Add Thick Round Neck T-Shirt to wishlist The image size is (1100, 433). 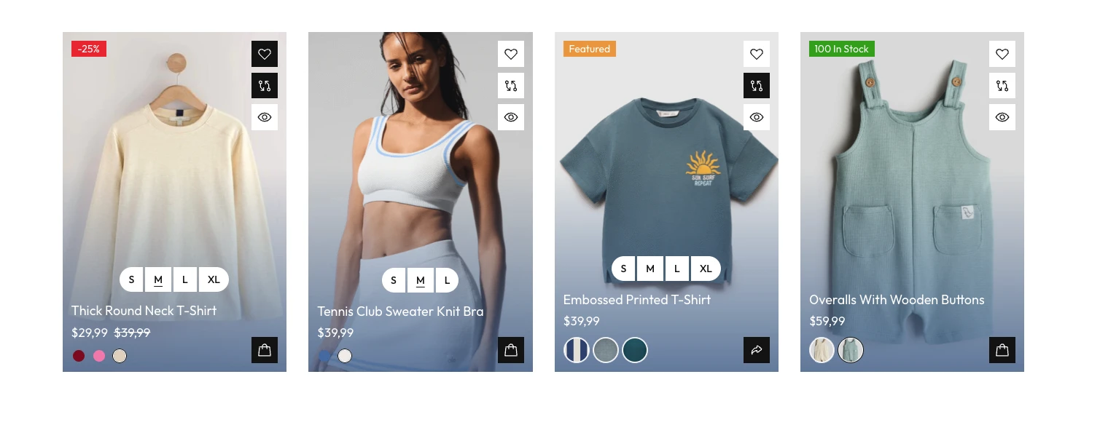265,54
